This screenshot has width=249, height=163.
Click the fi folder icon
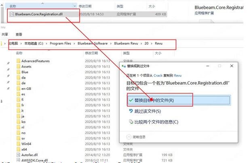click(x=18, y=99)
